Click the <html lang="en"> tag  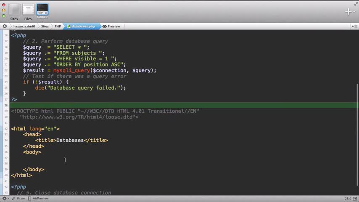tap(35, 129)
